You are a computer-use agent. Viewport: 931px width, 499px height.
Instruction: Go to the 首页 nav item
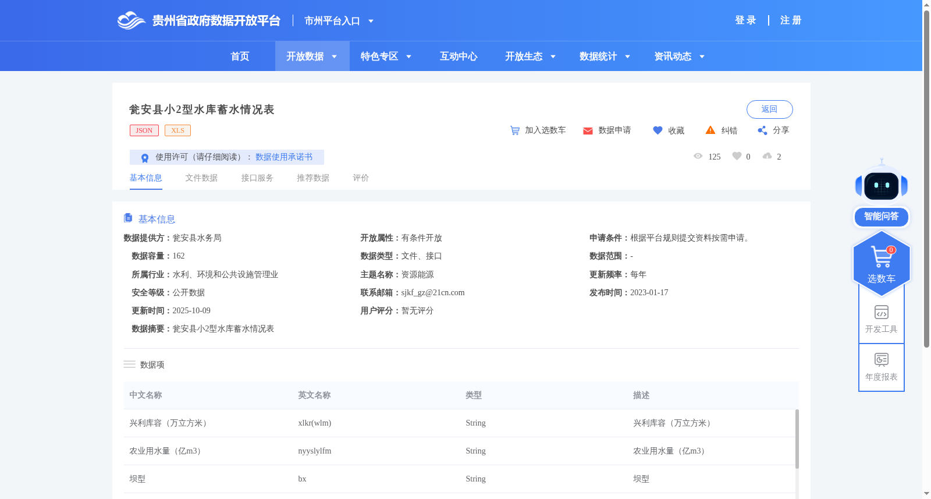click(x=240, y=56)
